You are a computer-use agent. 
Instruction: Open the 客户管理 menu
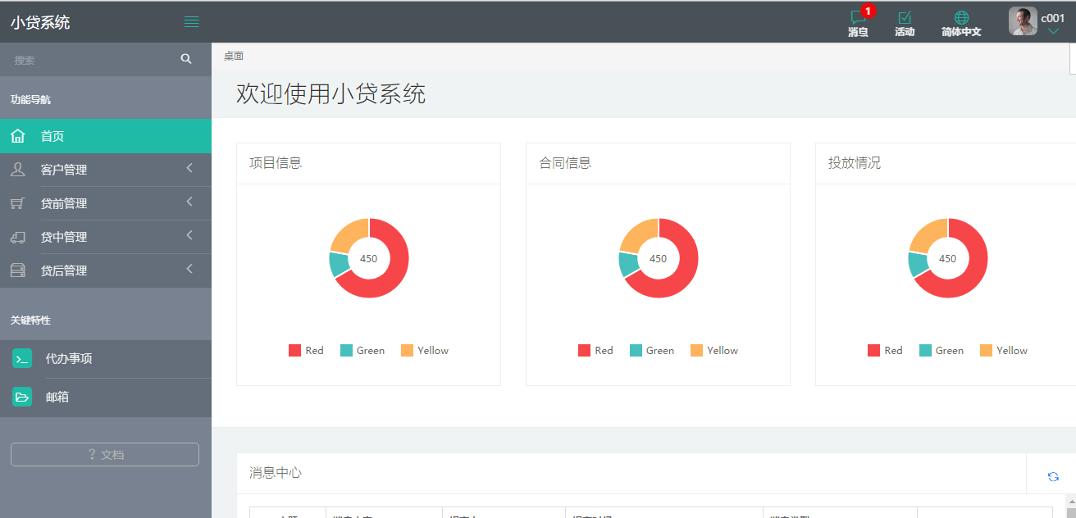tap(106, 170)
